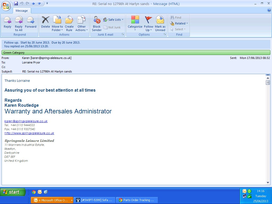Click third Quick Launch icon
Image resolution: width=272 pixels, height=204 pixels.
[x=46, y=192]
